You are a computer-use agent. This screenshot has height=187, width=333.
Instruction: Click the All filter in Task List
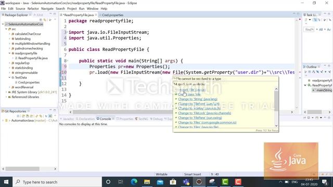click(x=321, y=30)
